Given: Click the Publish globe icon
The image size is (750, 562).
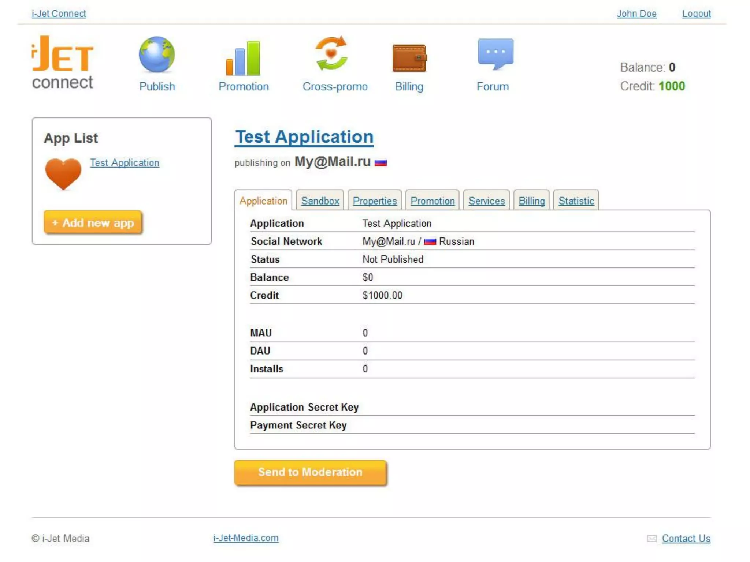Looking at the screenshot, I should tap(157, 55).
